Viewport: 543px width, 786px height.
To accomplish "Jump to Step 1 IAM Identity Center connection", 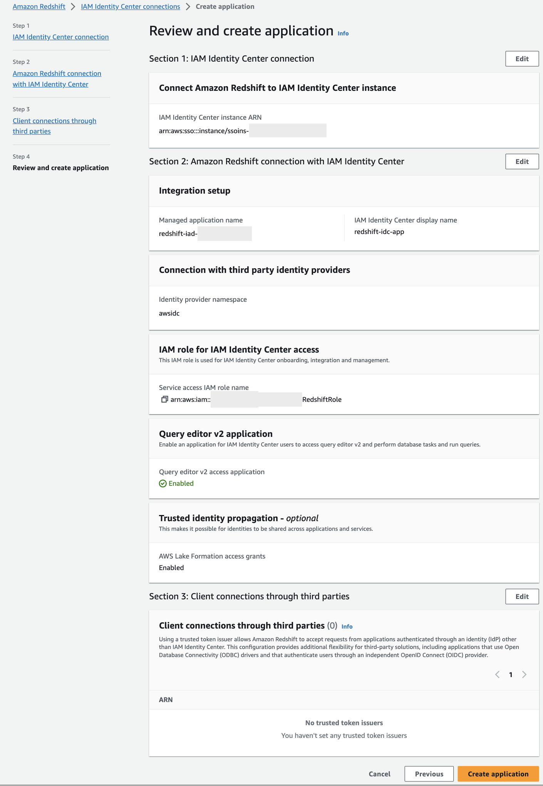I will tap(60, 37).
